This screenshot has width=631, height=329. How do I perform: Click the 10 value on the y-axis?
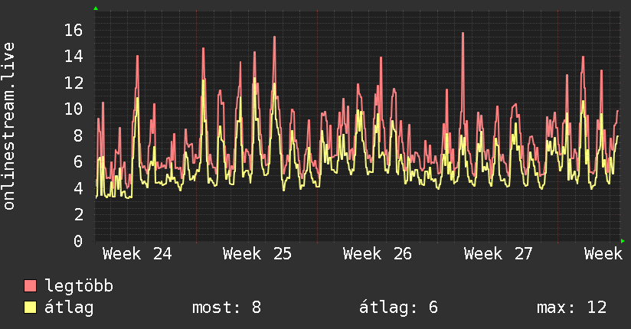[74, 109]
